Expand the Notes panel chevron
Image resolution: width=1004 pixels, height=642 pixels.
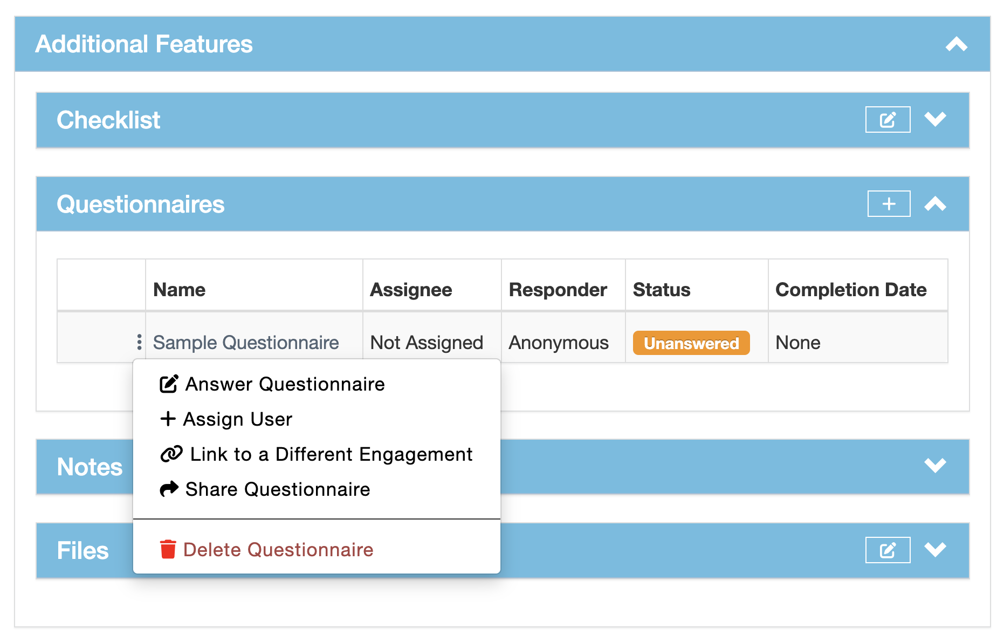935,466
